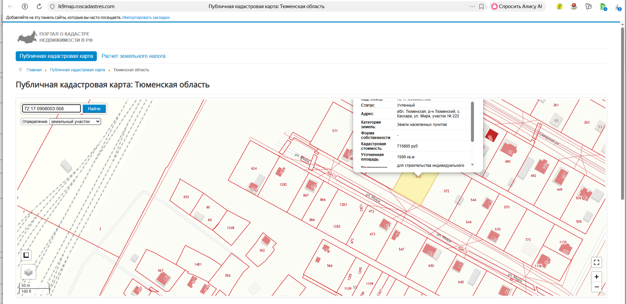Bookmark this page in the address bar
This screenshot has height=304, width=626.
[481, 7]
